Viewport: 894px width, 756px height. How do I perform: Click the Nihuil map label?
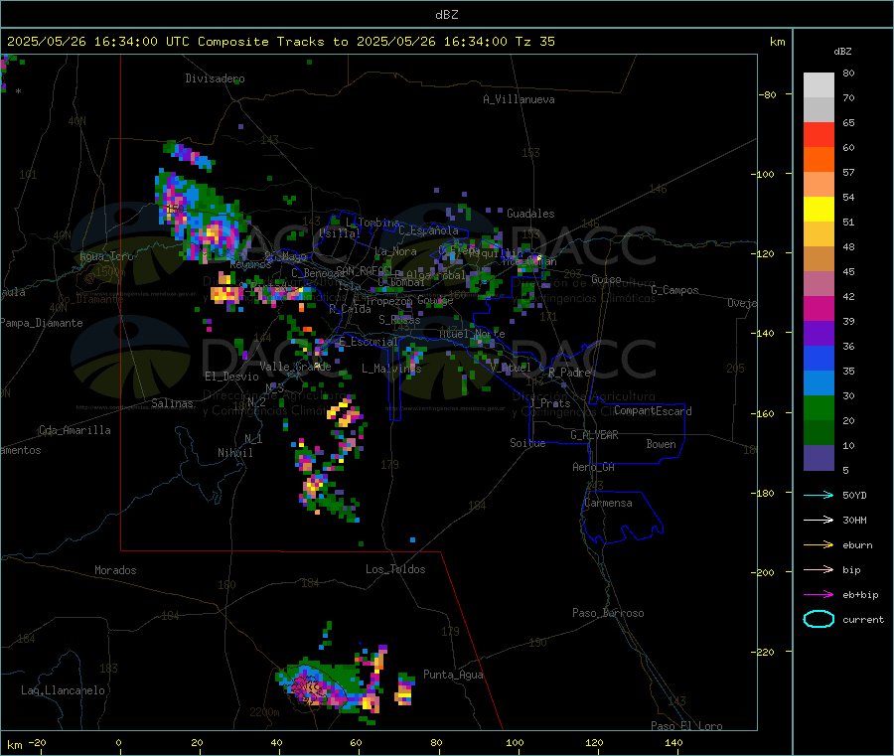(234, 453)
